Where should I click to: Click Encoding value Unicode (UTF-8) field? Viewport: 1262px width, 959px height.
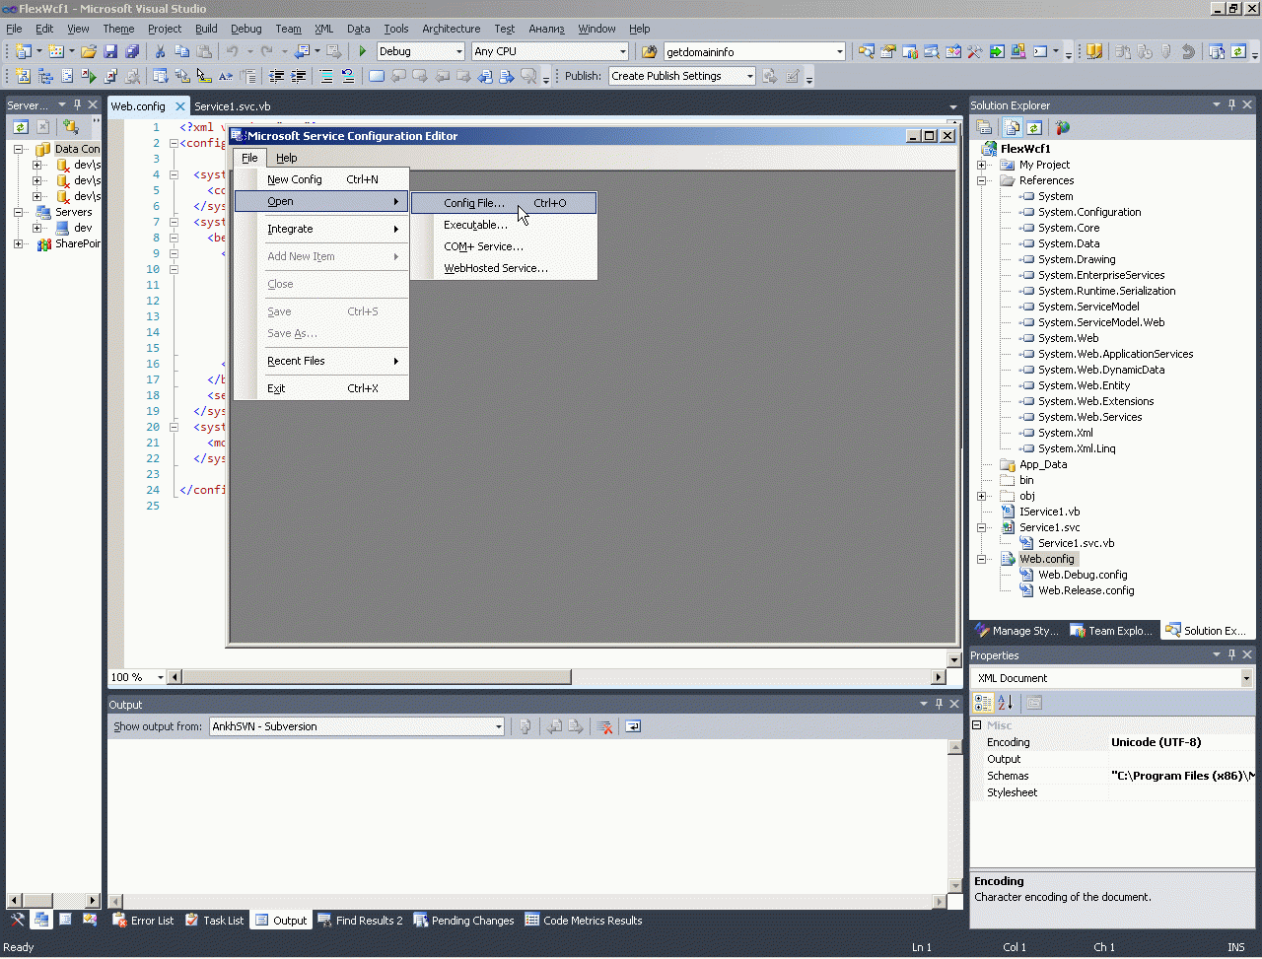pos(1181,742)
